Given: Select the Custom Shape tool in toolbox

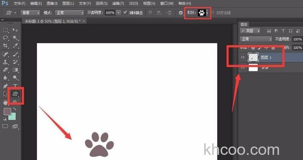Looking at the screenshot, I should 15,94.
